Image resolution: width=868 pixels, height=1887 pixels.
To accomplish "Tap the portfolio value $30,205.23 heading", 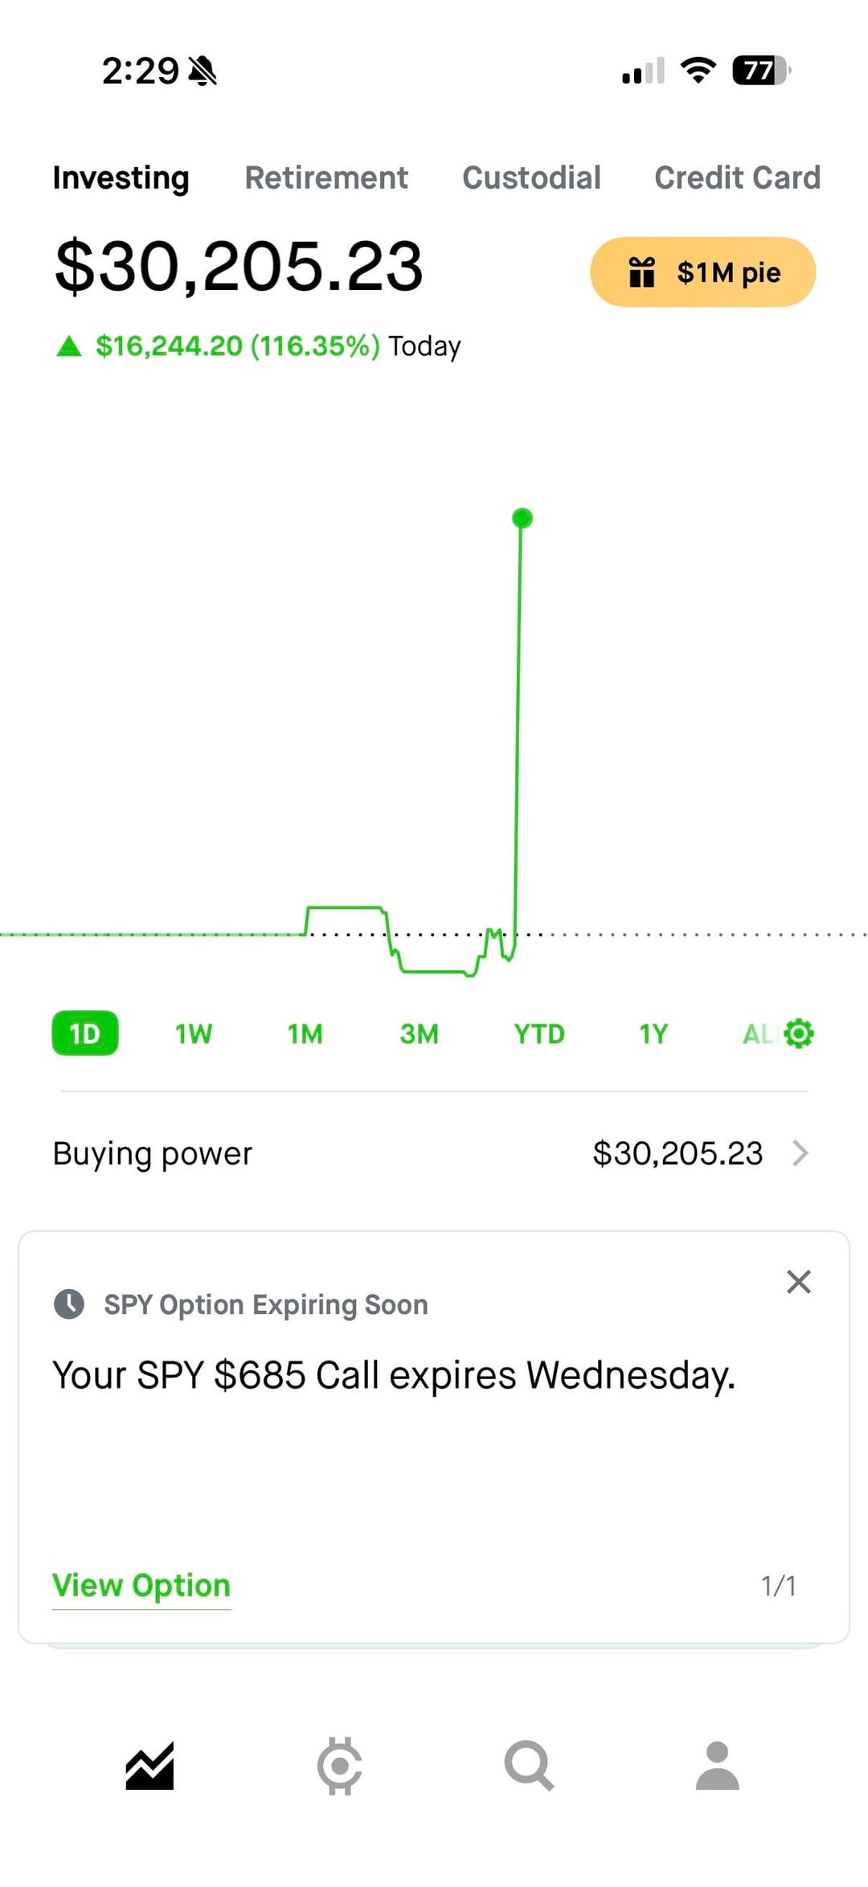I will (239, 266).
